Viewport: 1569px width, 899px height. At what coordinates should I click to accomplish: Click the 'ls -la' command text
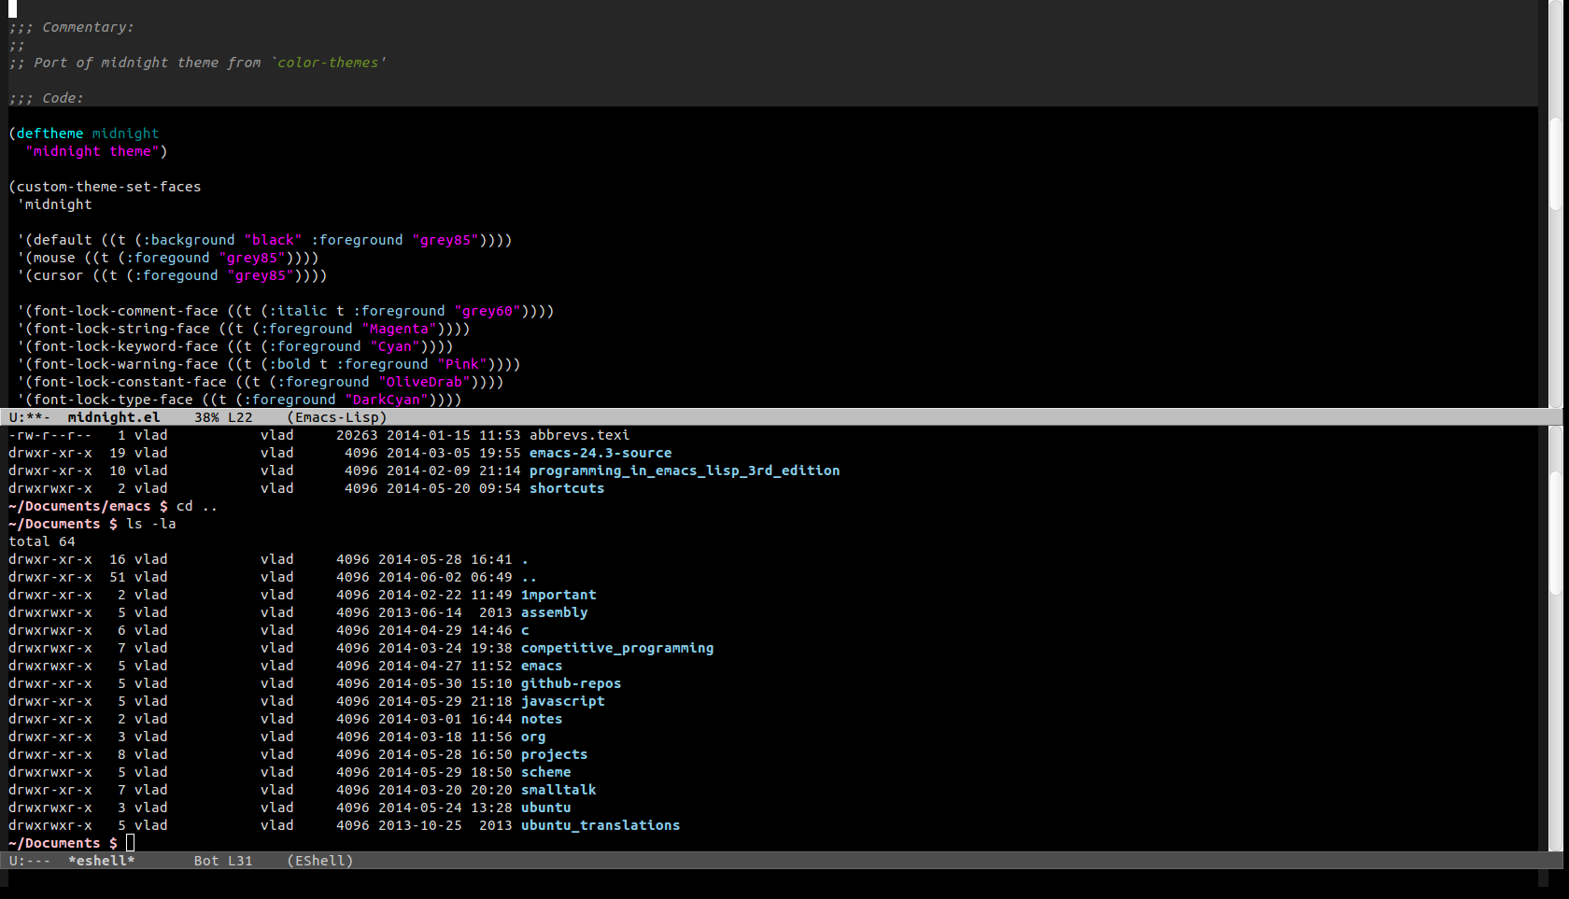coord(151,524)
